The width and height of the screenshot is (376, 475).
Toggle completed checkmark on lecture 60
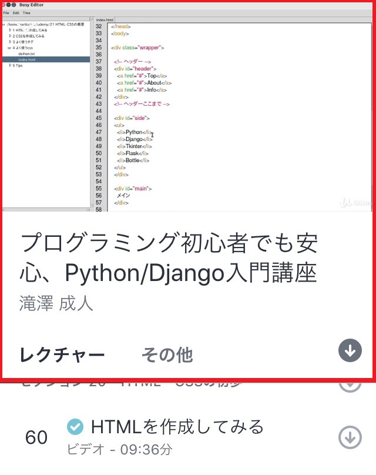click(x=75, y=426)
